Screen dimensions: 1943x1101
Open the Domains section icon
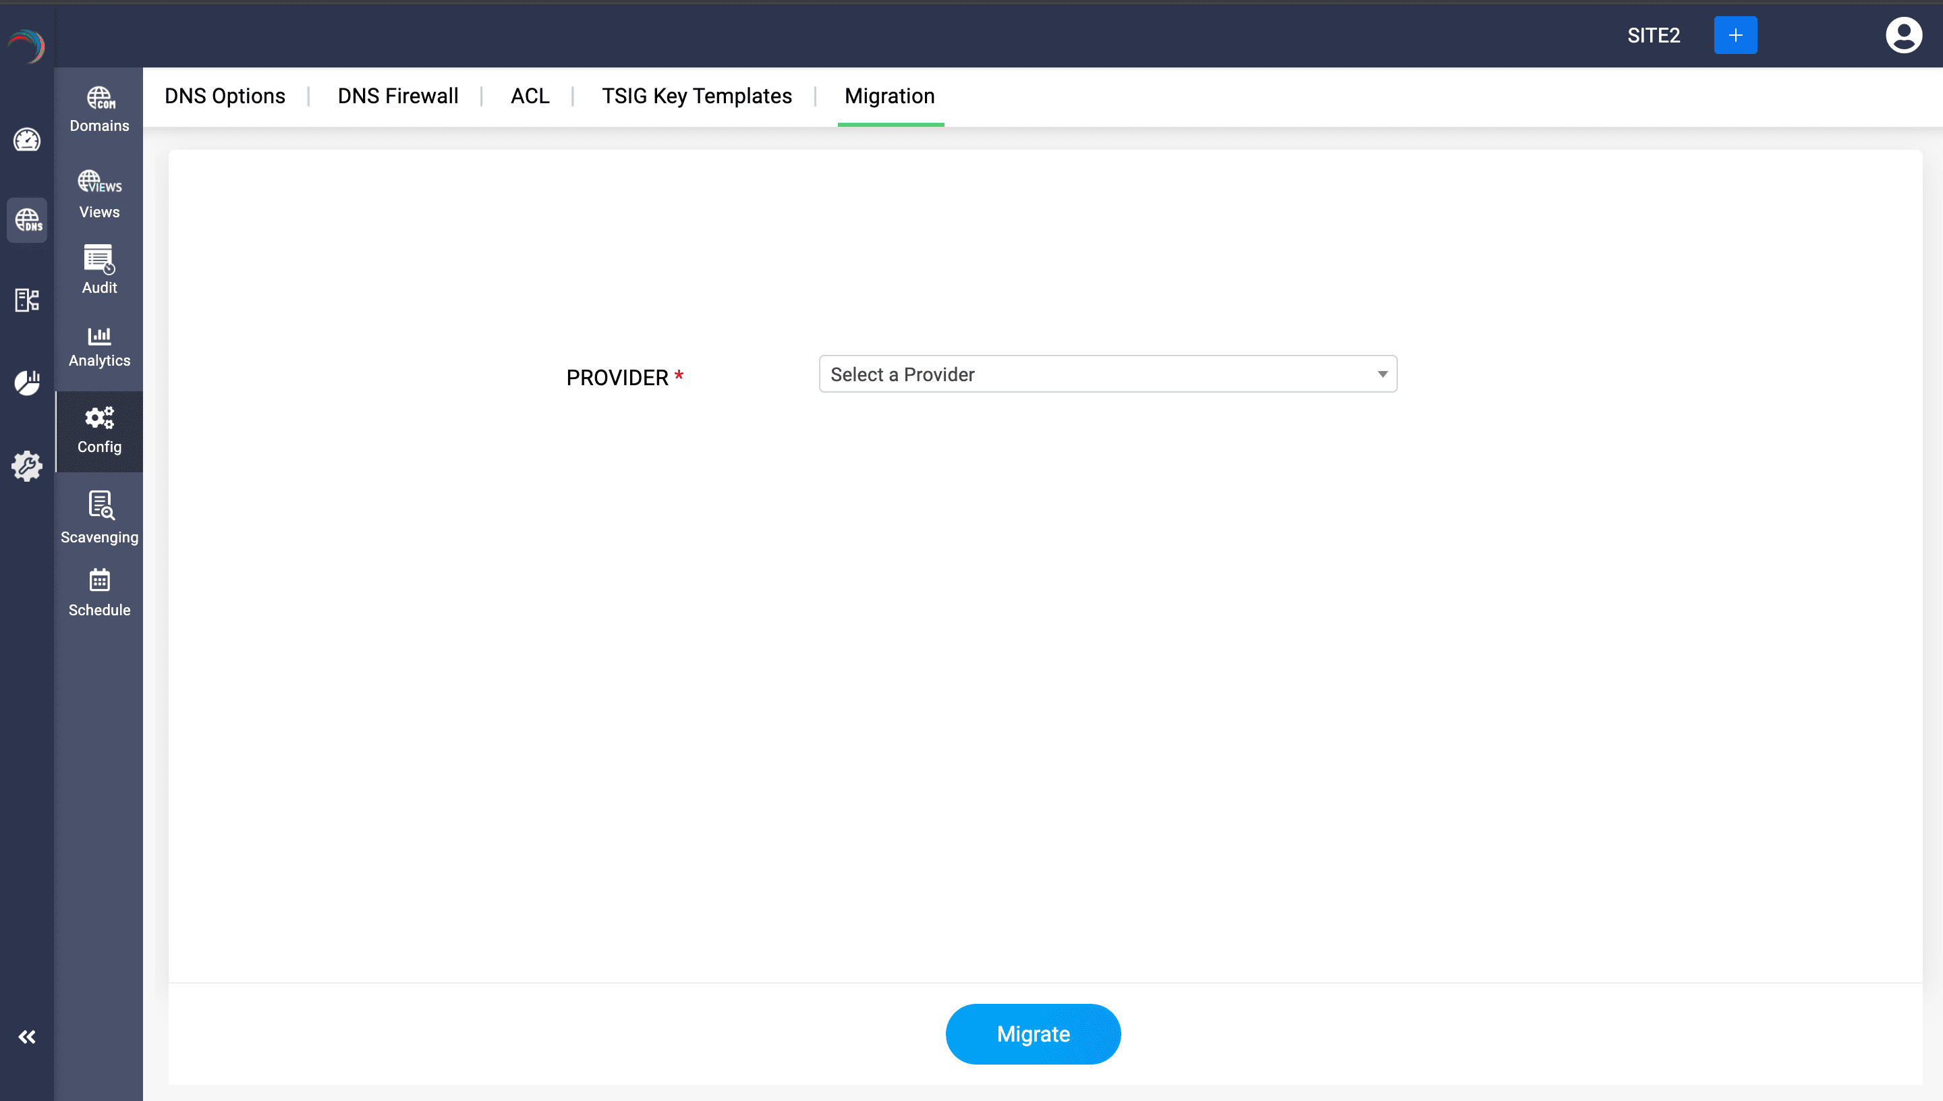(100, 98)
